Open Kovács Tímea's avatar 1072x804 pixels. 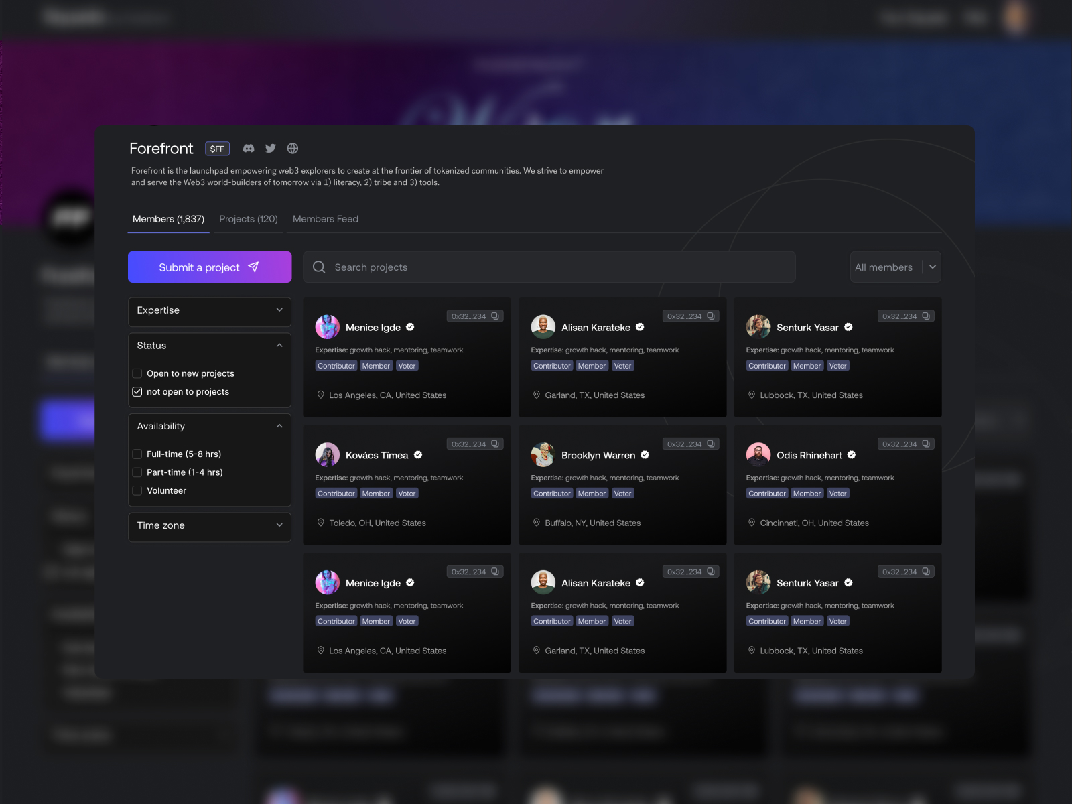click(x=328, y=455)
